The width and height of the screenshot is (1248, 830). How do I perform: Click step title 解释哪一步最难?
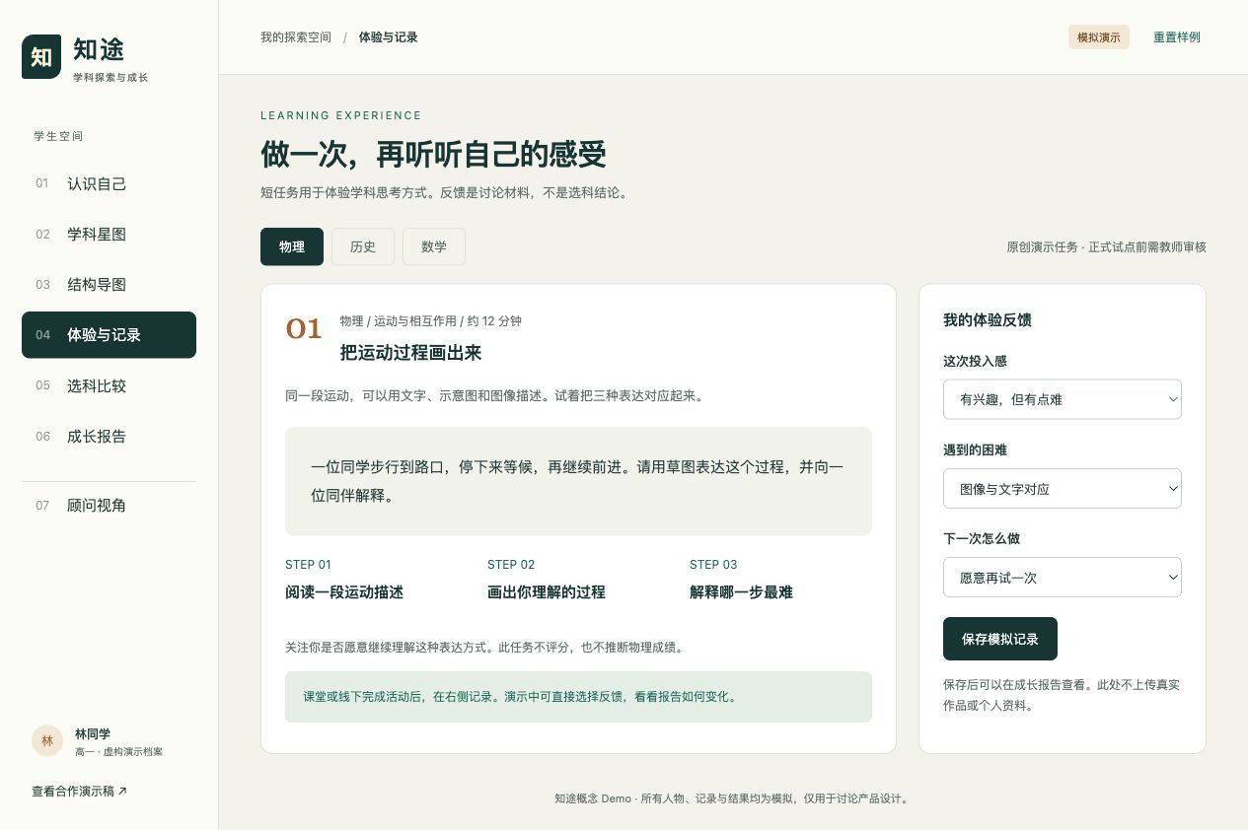tap(741, 592)
